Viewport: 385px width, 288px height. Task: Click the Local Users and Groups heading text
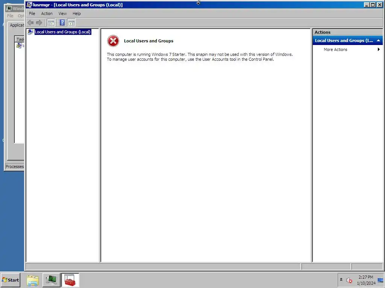[x=149, y=41]
